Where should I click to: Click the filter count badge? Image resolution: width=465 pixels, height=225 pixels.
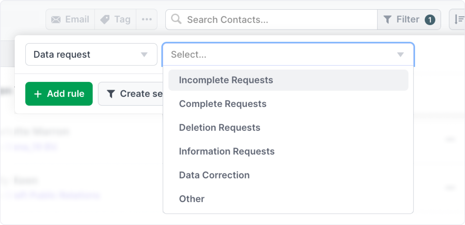tap(430, 20)
